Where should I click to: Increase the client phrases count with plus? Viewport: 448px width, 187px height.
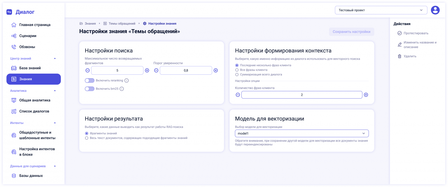[366, 95]
